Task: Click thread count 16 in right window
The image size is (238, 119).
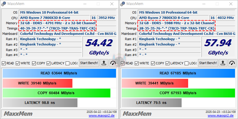Action: 212,18
